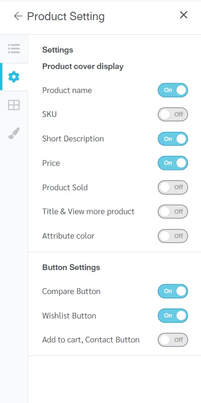Open the list view sidebar icon
Screen dimensions: 201x403
(x=14, y=48)
